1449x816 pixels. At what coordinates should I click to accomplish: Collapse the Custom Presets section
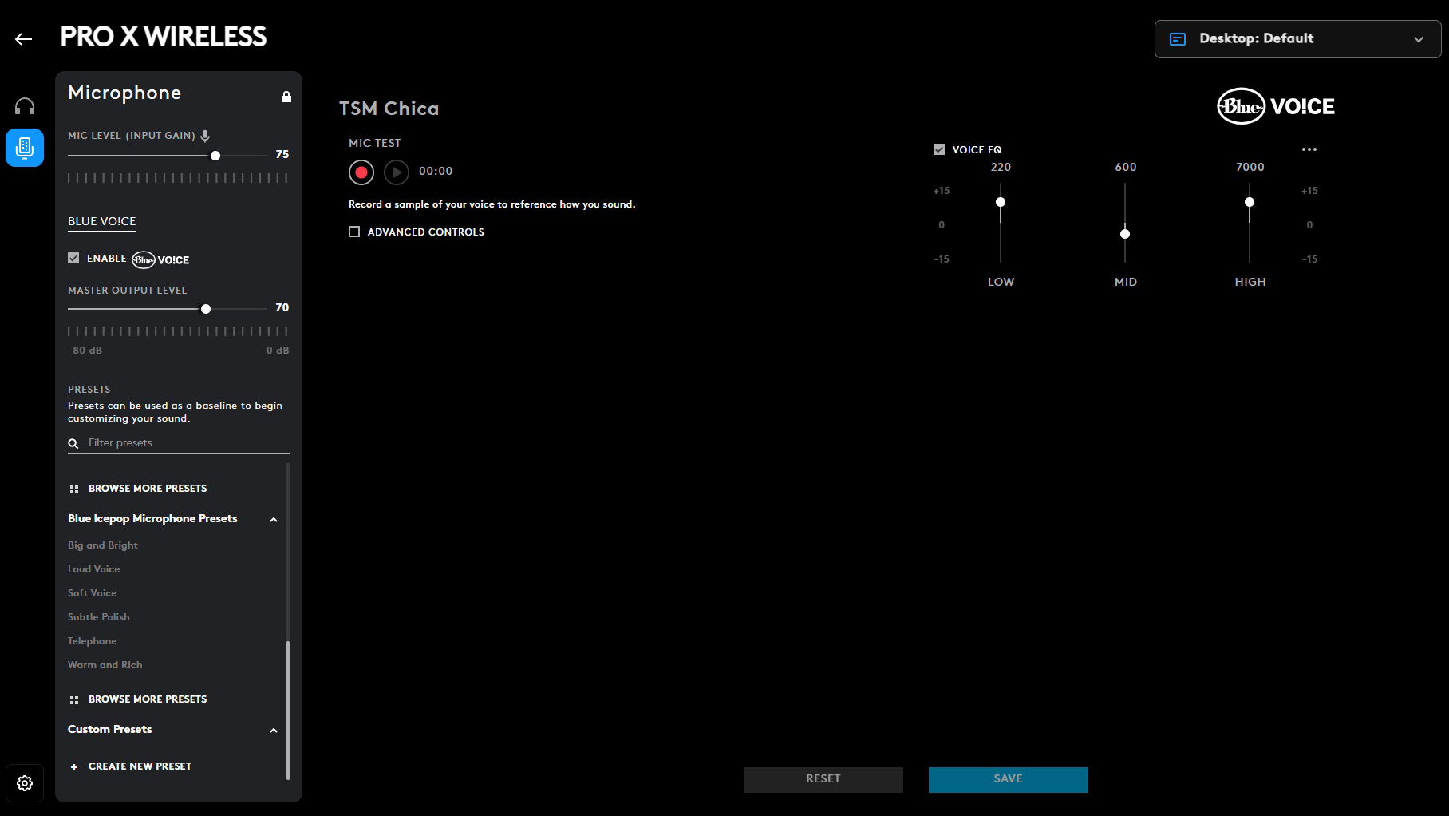274,731
